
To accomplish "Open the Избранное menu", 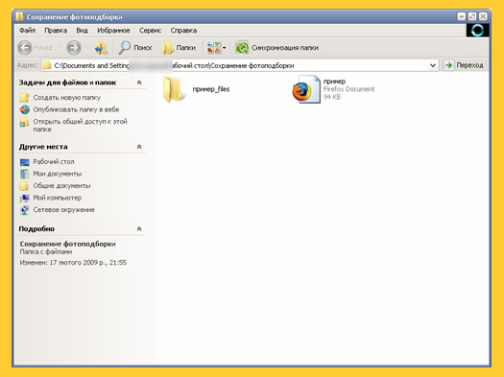I will coord(113,30).
